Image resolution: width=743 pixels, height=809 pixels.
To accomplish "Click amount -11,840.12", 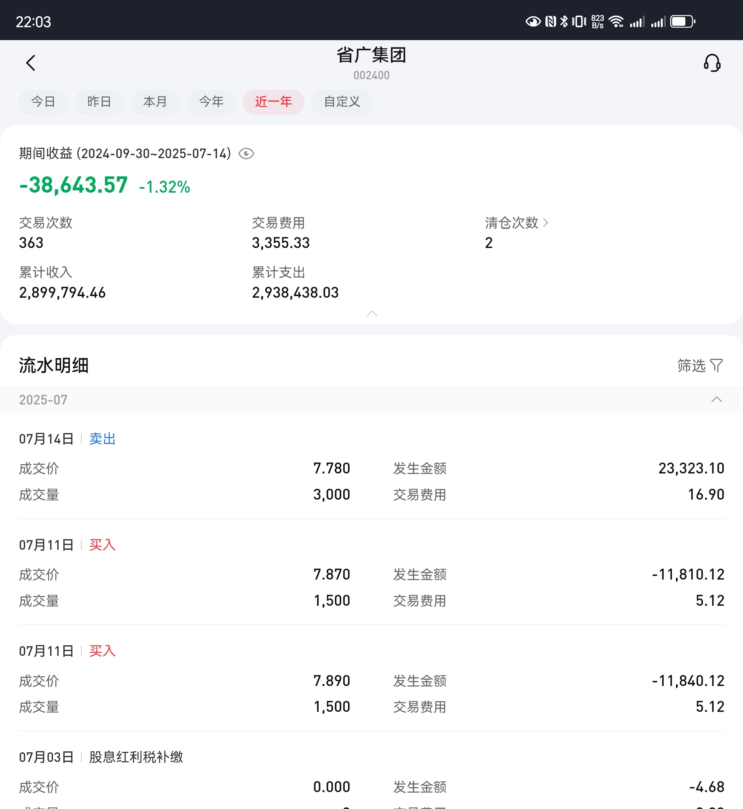I will [x=688, y=681].
